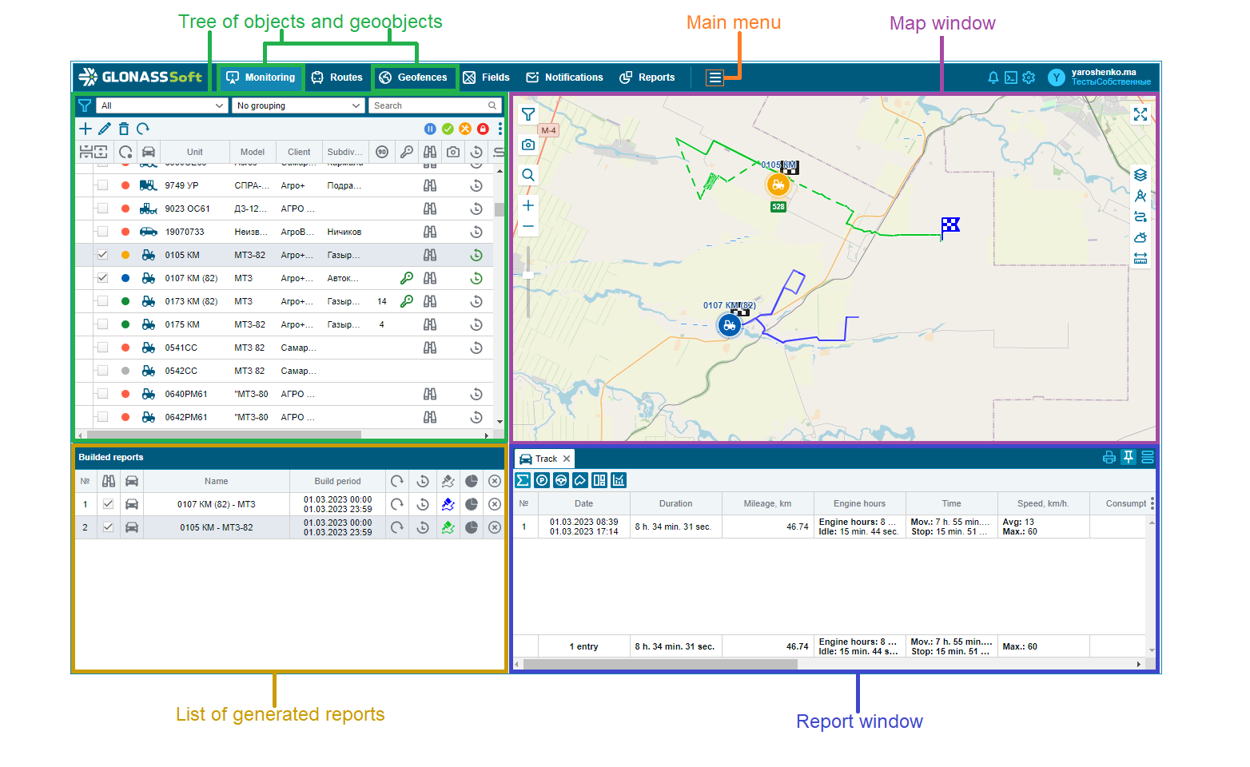
Task: Click the refresh icon for report 0107 KM (82) - МТЗ
Action: 397,504
